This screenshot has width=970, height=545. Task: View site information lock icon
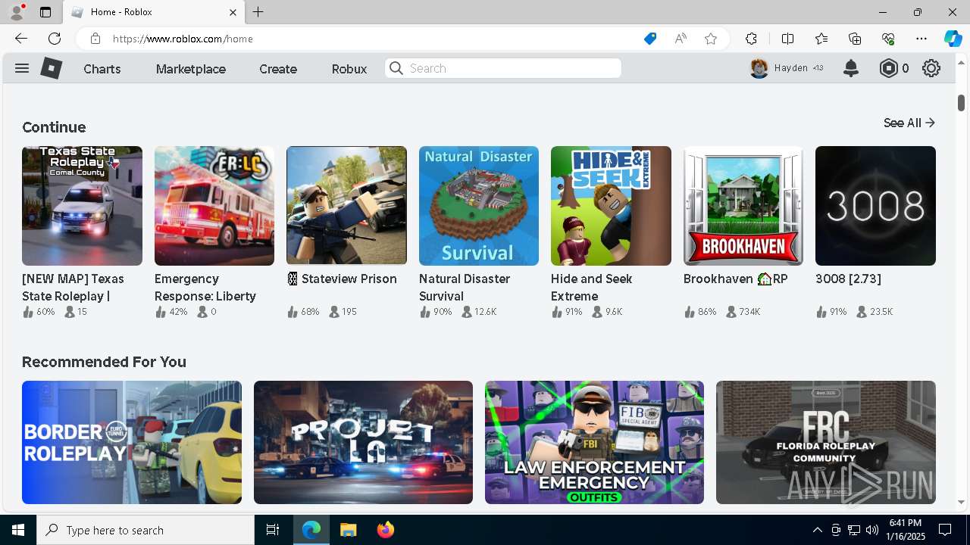point(95,39)
